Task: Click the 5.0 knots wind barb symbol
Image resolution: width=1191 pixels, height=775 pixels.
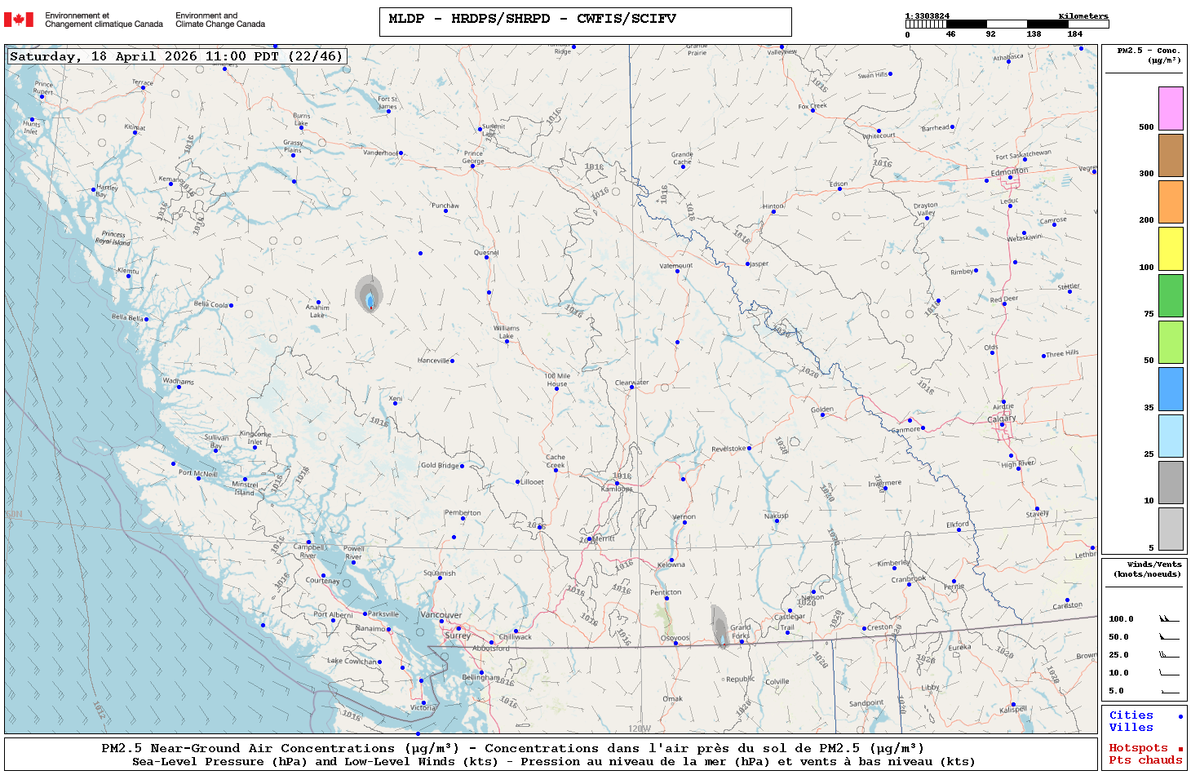Action: click(1168, 691)
